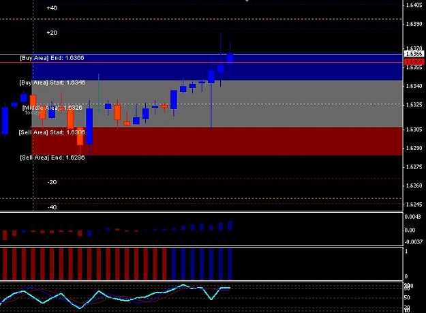426x313 pixels.
Task: Click the 50 level on oscillator scale
Action: click(x=407, y=297)
